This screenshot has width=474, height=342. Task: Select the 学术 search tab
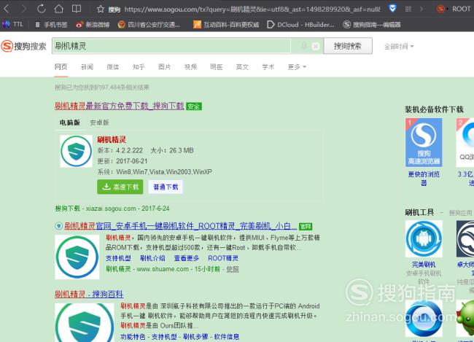pyautogui.click(x=268, y=67)
